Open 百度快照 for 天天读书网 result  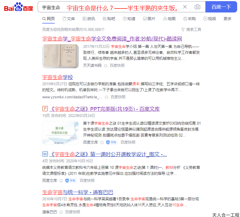pyautogui.click(x=117, y=65)
